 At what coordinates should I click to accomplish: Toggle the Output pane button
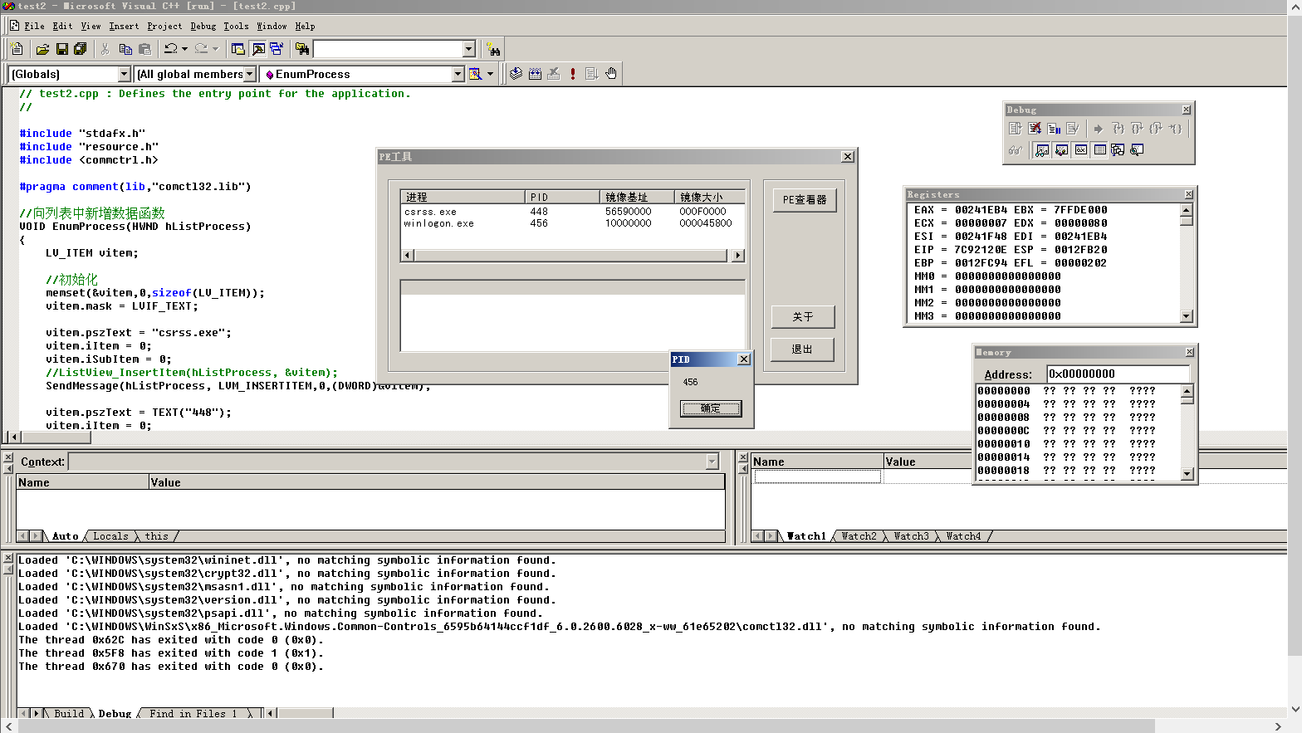258,49
